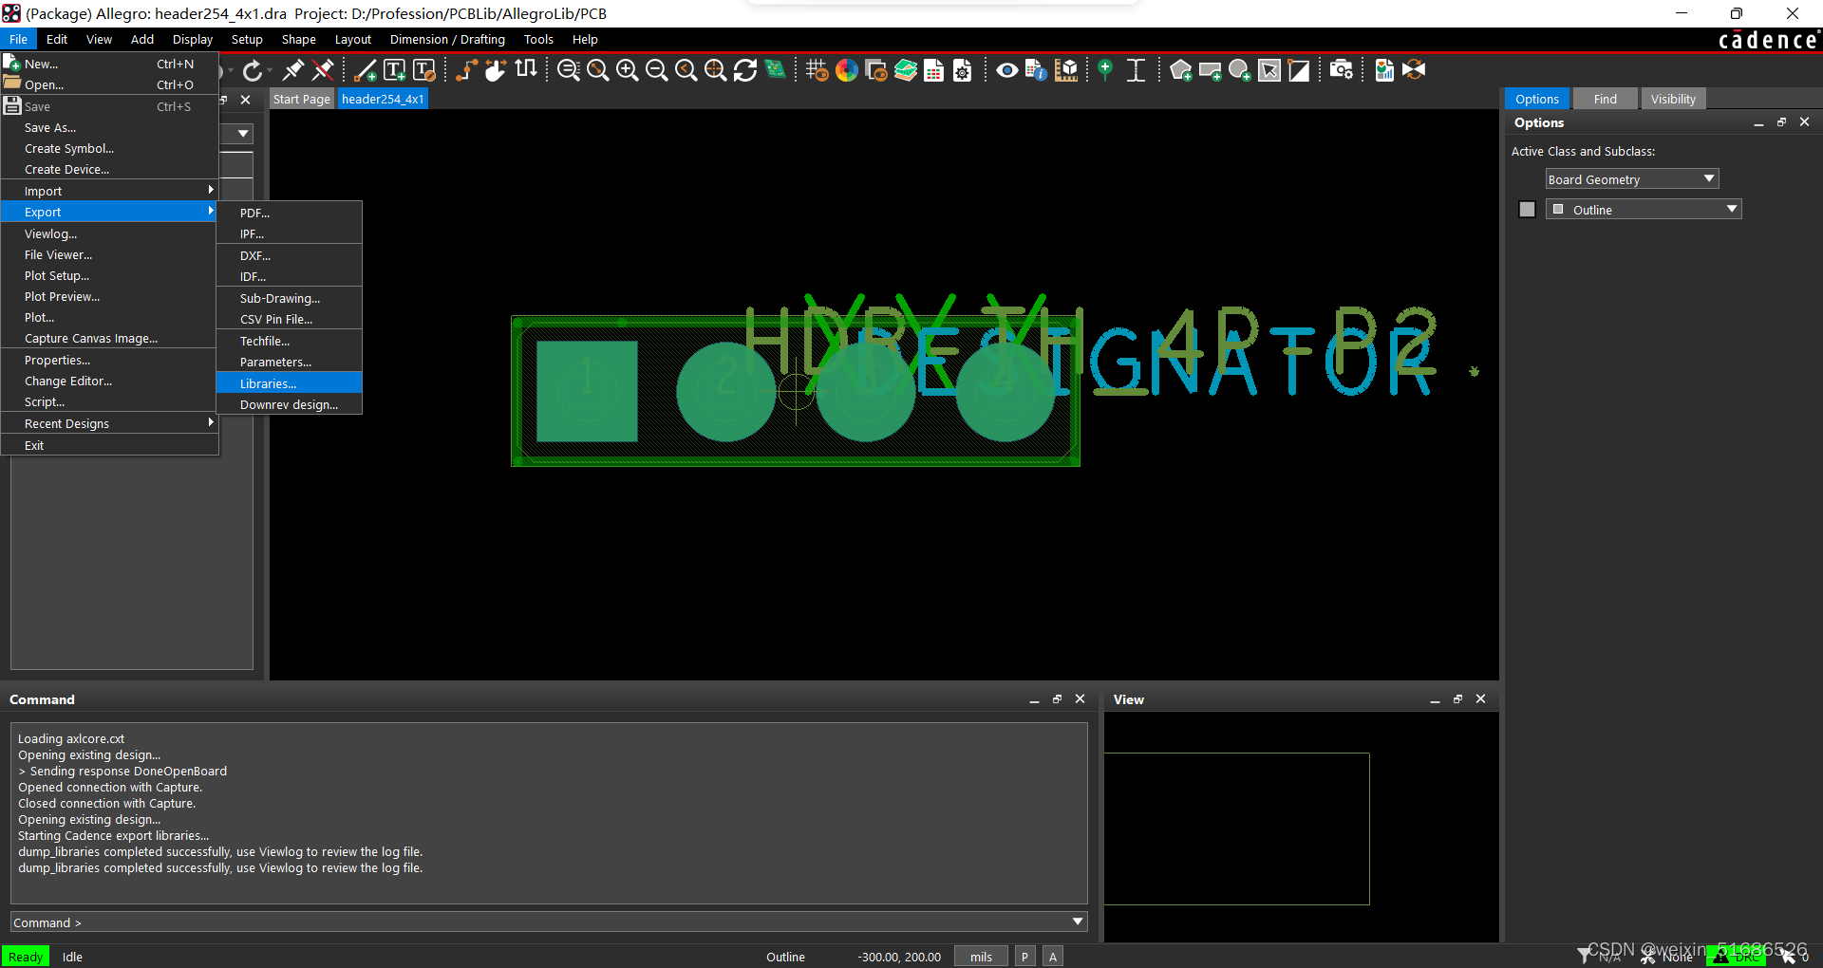The image size is (1823, 968).
Task: Click the color swatch beside the Outline dropdown
Action: click(x=1526, y=209)
